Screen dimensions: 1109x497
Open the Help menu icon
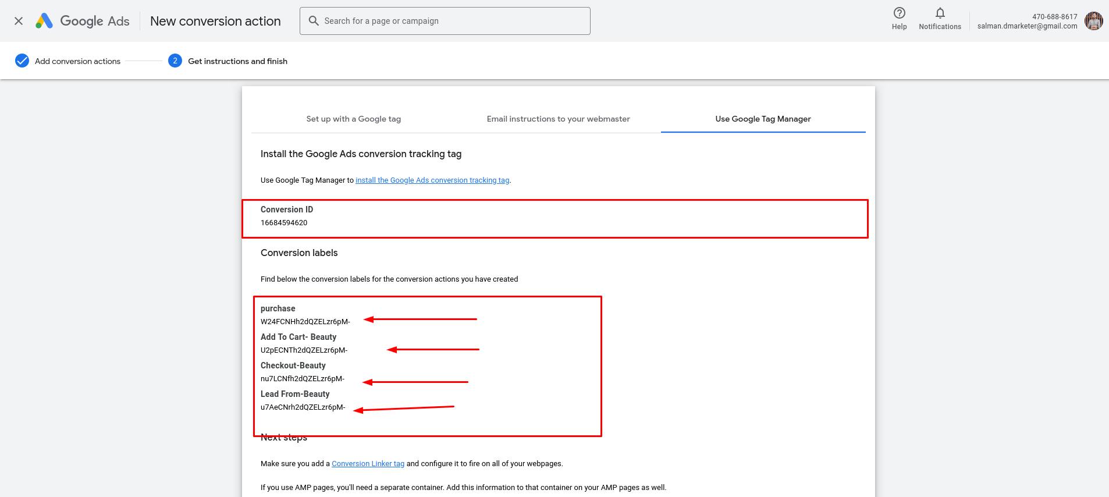[899, 13]
